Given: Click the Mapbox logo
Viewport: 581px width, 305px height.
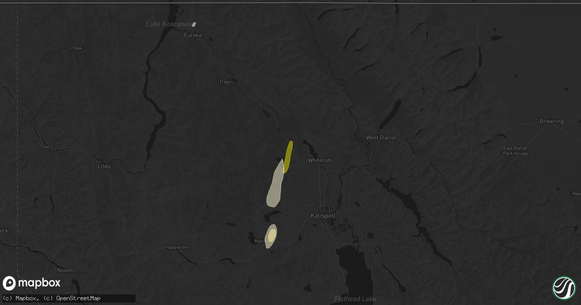Looking at the screenshot, I should 32,283.
